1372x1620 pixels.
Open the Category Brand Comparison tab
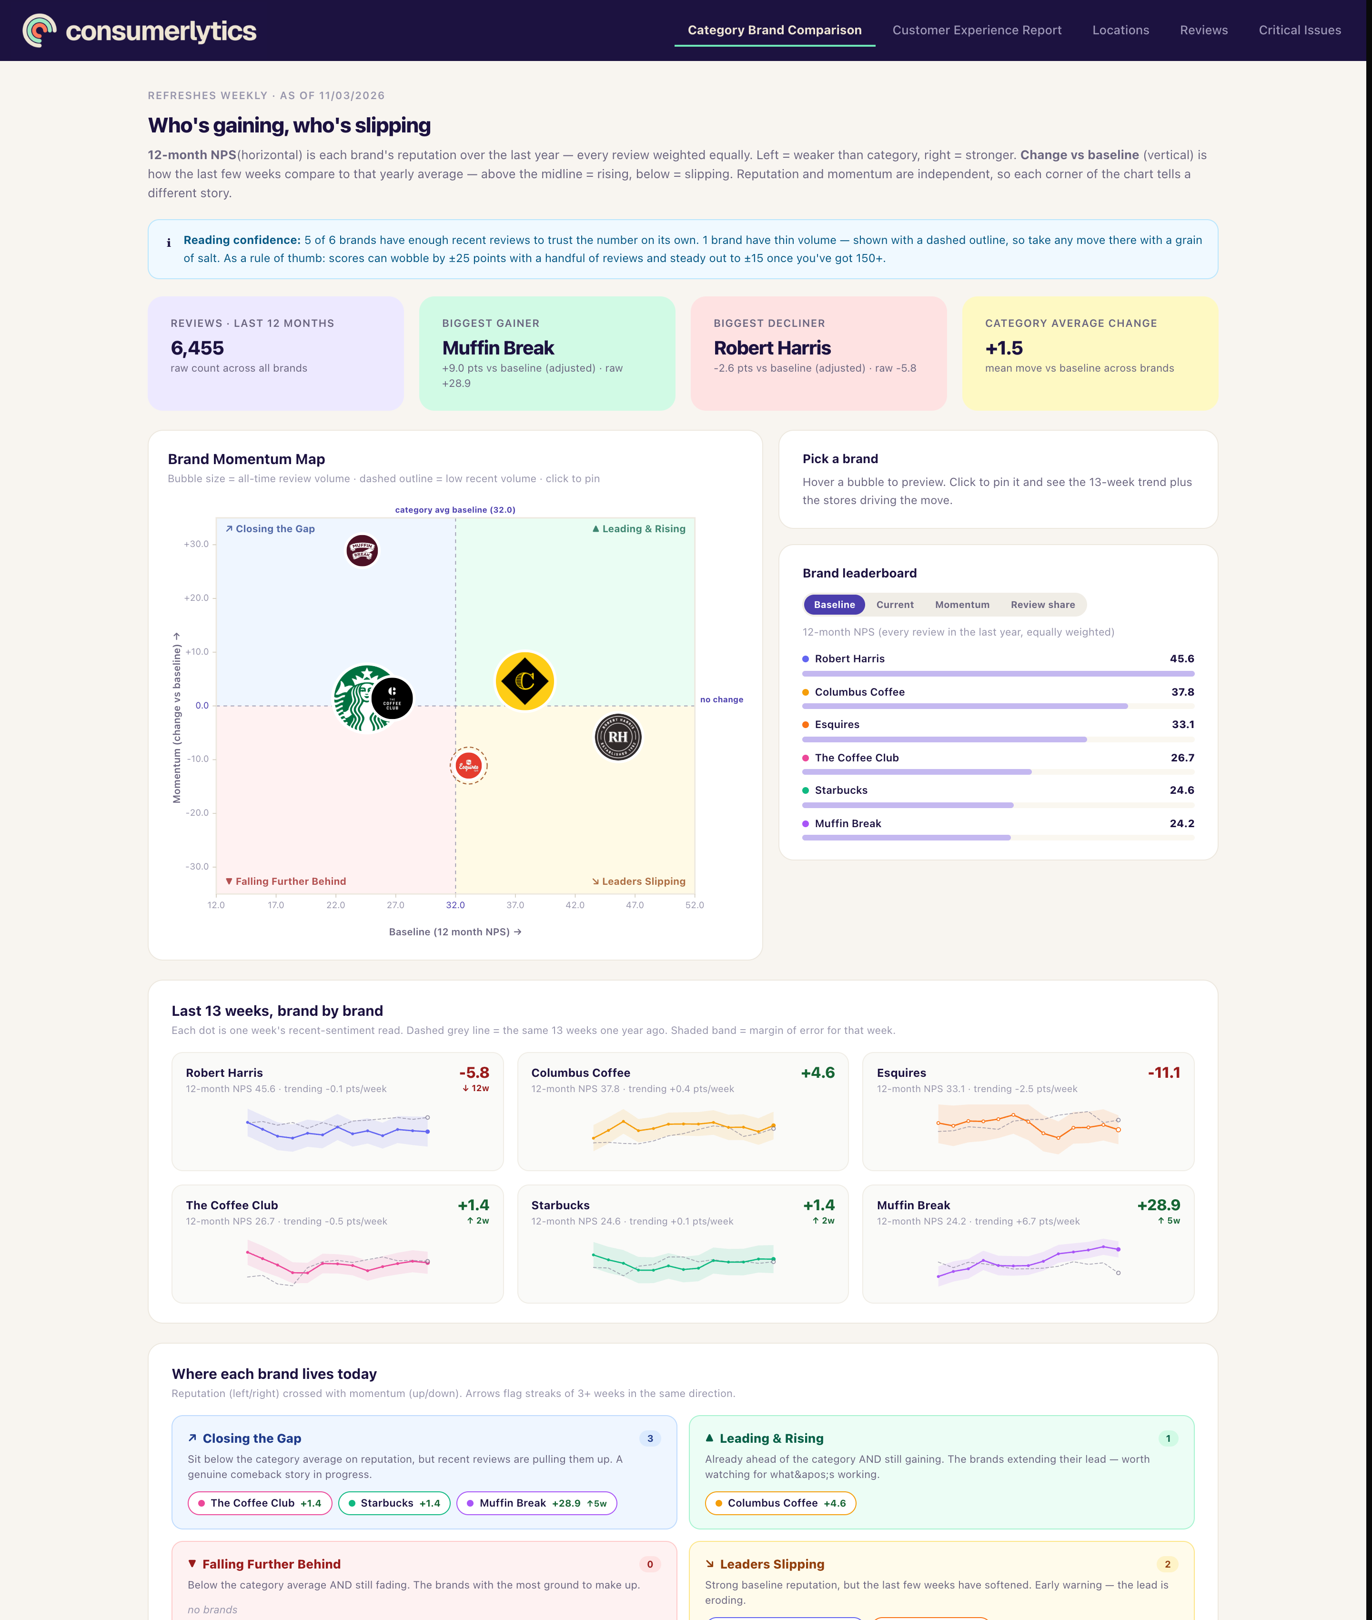774,30
